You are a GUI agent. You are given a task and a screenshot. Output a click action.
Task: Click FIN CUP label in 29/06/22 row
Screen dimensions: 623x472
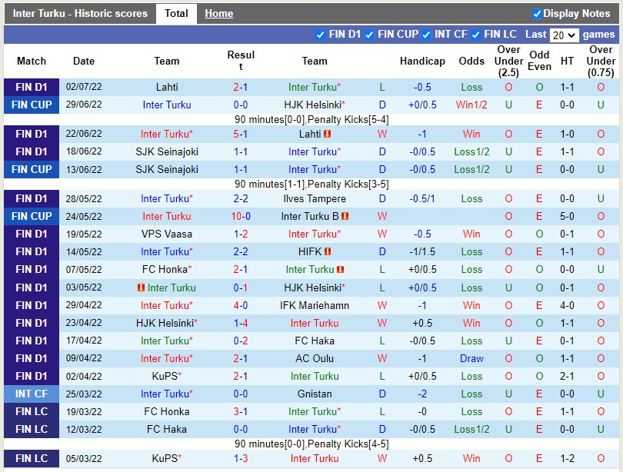coord(32,105)
